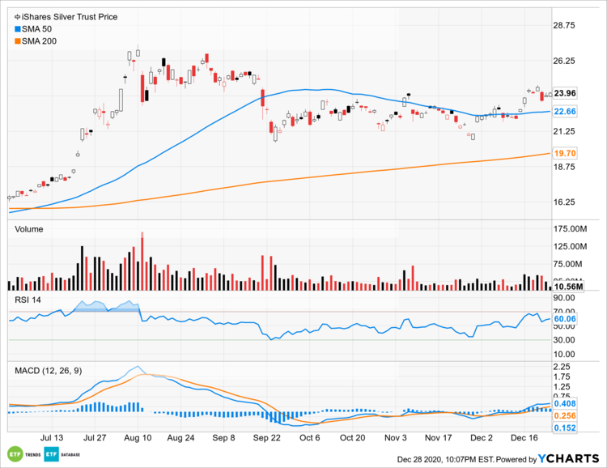Click the orange 0.256 signal value tag
This screenshot has width=607, height=468.
tap(564, 415)
